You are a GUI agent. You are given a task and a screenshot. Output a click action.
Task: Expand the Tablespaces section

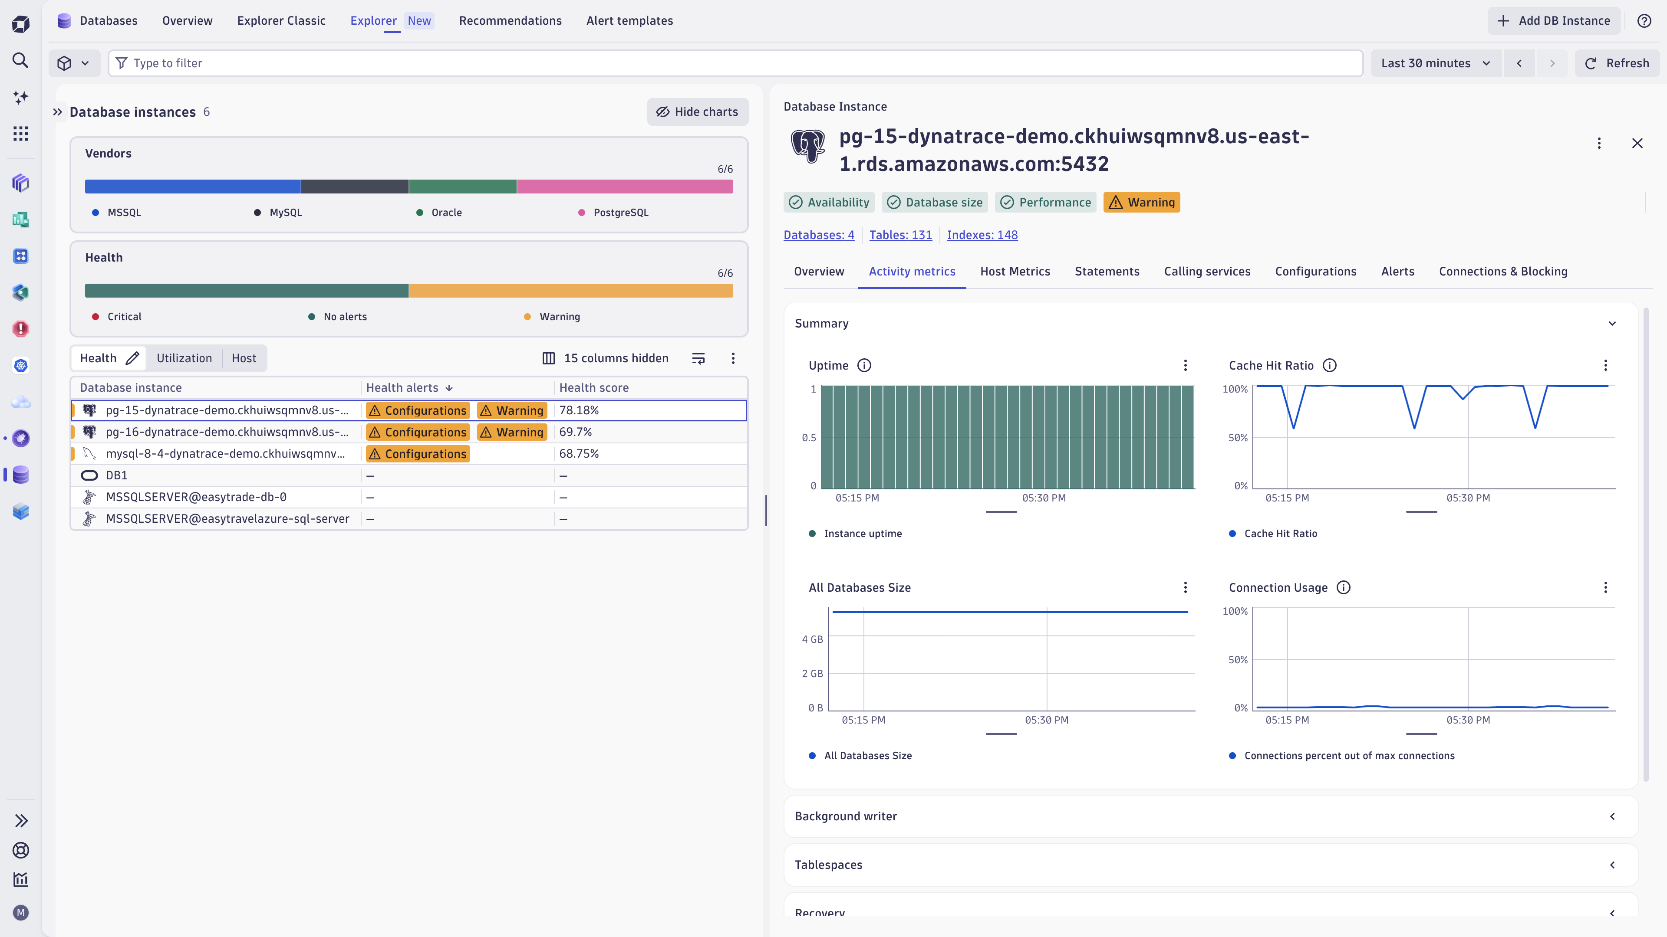(1211, 865)
